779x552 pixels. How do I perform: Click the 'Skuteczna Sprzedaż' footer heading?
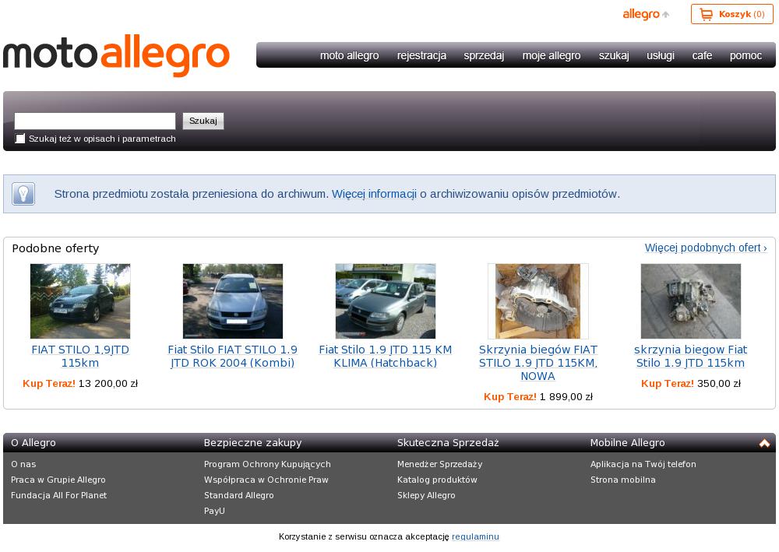point(448,443)
